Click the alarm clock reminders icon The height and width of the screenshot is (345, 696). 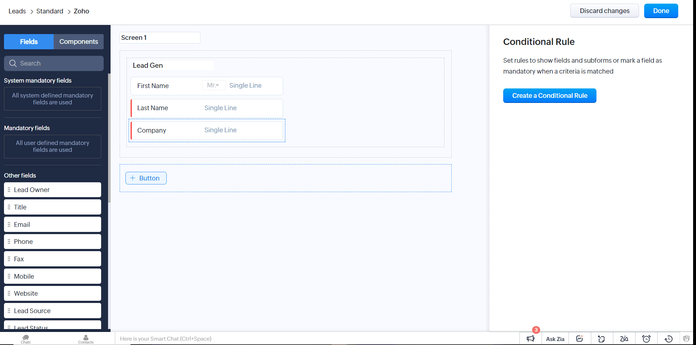click(x=646, y=338)
